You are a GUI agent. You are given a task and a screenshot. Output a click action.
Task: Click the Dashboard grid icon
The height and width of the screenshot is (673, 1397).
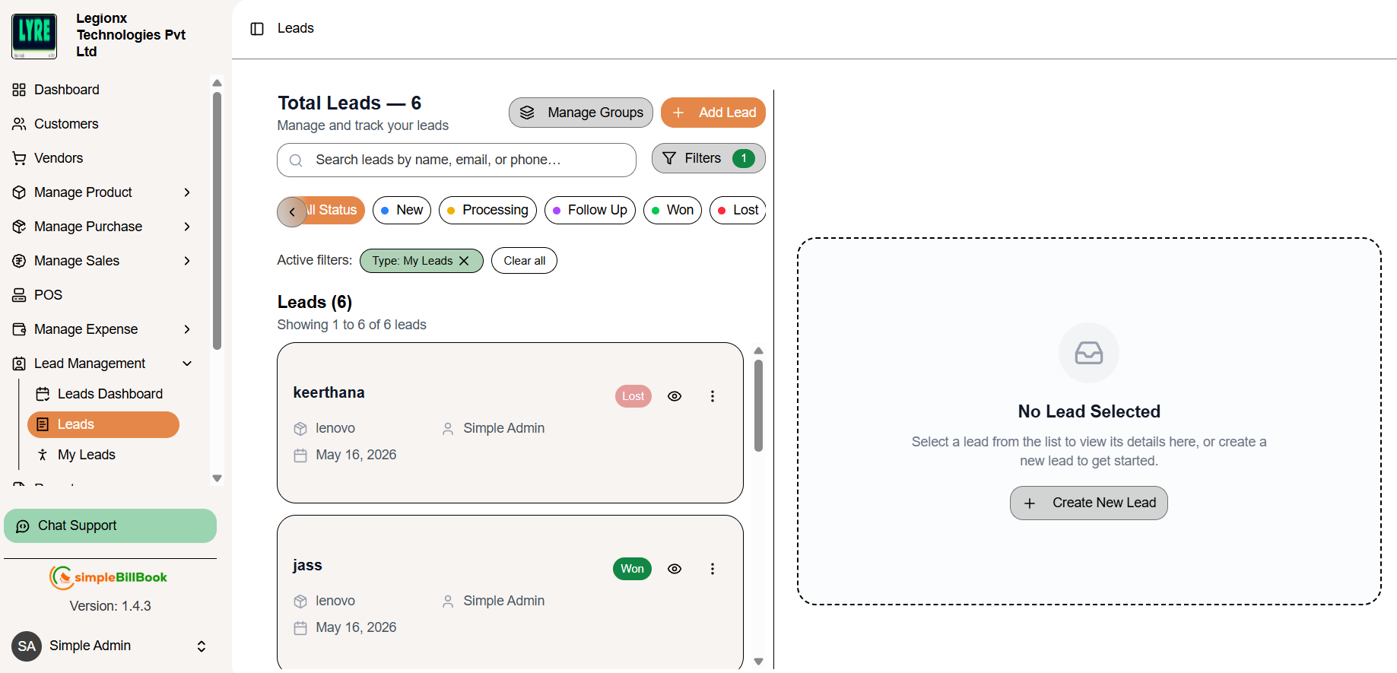pos(19,90)
